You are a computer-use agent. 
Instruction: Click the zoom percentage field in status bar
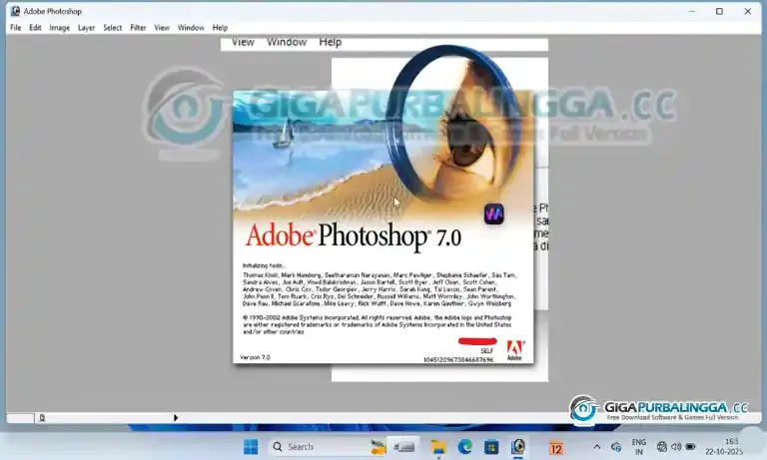(x=20, y=418)
